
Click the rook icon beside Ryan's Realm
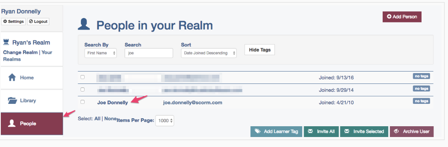(6, 42)
